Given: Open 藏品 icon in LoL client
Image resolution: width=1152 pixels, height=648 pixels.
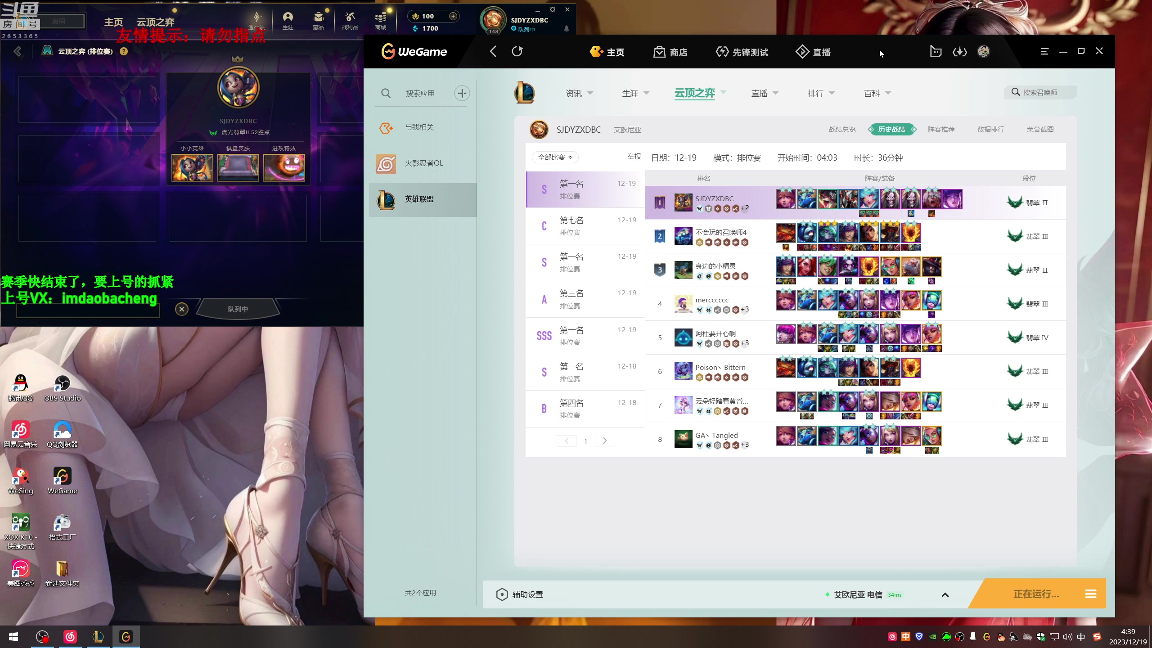Looking at the screenshot, I should pyautogui.click(x=318, y=21).
